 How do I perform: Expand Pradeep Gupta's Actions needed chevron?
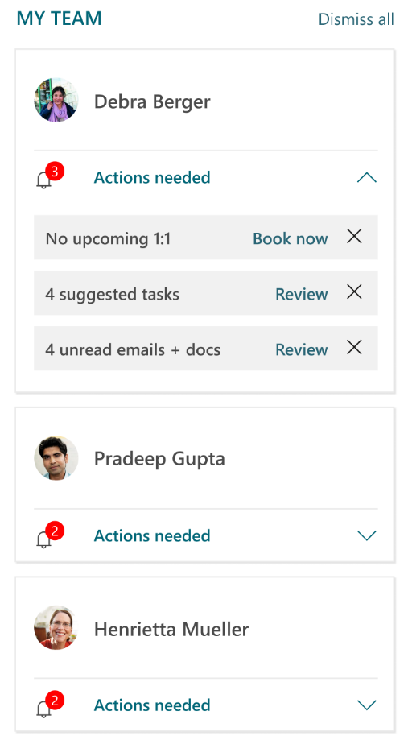coord(366,535)
